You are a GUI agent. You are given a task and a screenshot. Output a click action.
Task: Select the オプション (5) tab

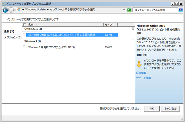[x=13, y=38]
